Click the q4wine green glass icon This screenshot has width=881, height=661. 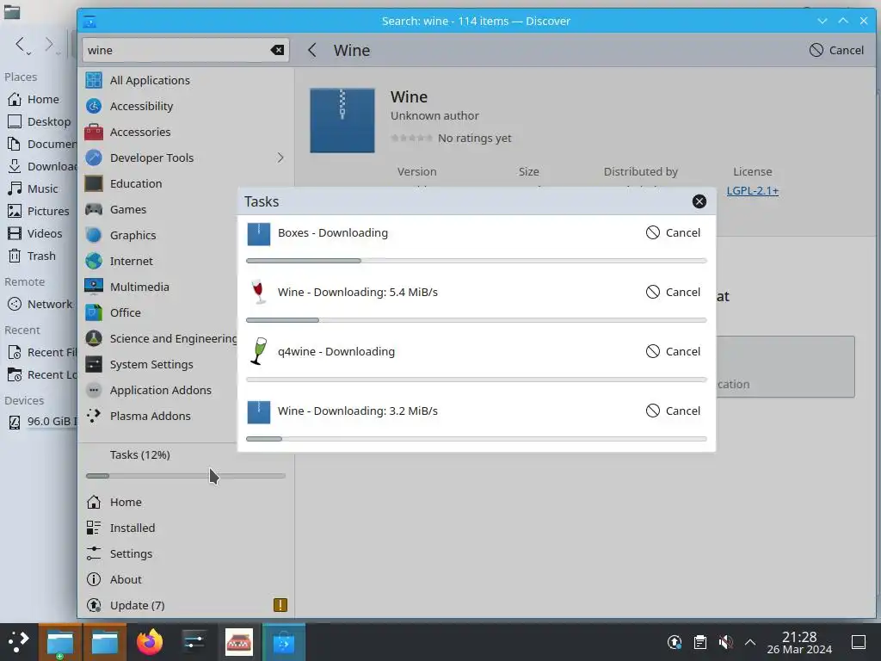pos(258,351)
